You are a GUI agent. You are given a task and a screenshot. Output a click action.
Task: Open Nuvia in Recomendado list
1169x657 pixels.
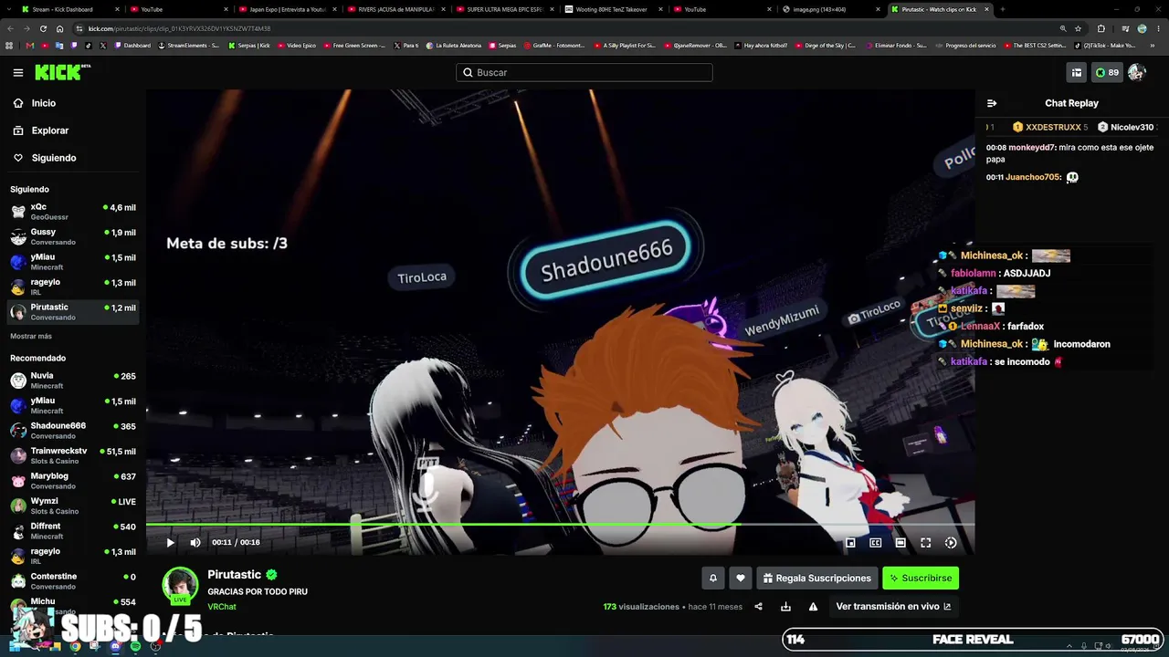pos(73,380)
